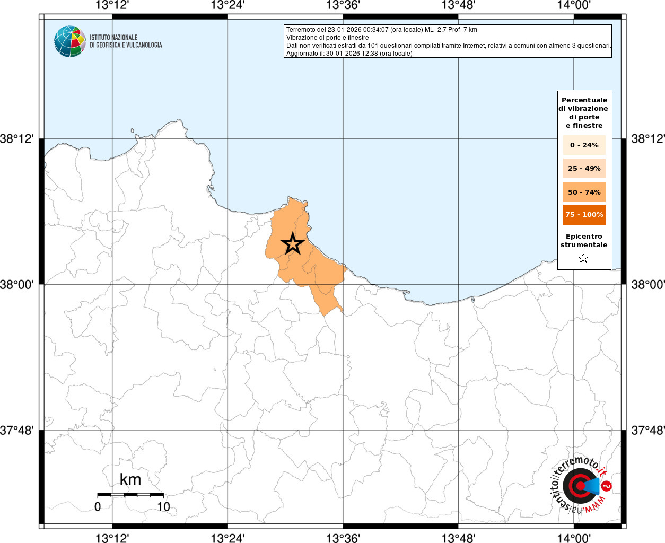Image resolution: width=665 pixels, height=543 pixels.
Task: Click 'Vibrazione di porte e finestre' line
Action: (327, 38)
